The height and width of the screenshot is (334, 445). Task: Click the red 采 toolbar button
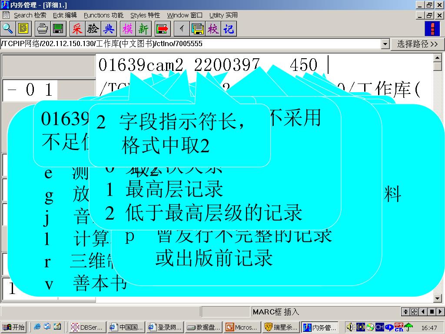(x=77, y=29)
